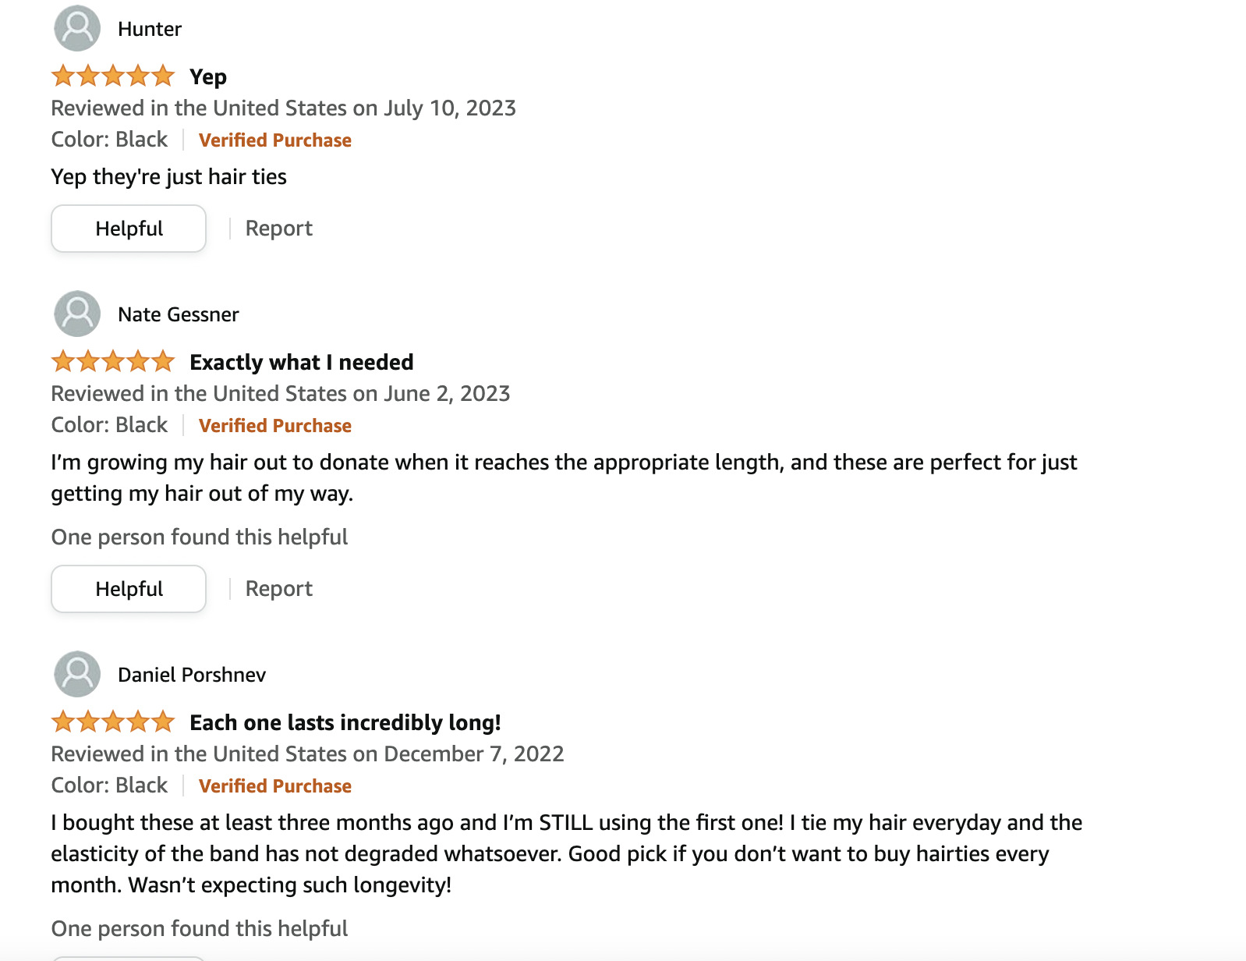Screen dimensions: 1246x961
Task: Open "Each one lasts incredibly long!" review title
Action: click(345, 723)
